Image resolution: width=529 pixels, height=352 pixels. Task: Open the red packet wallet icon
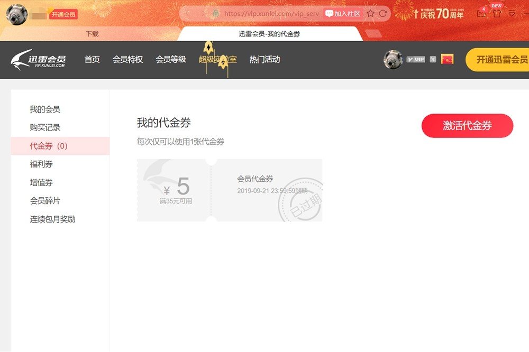point(446,59)
